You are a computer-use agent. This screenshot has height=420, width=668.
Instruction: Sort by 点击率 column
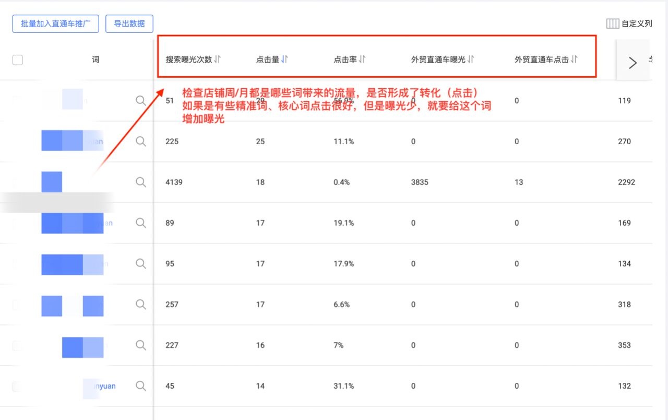click(x=362, y=59)
